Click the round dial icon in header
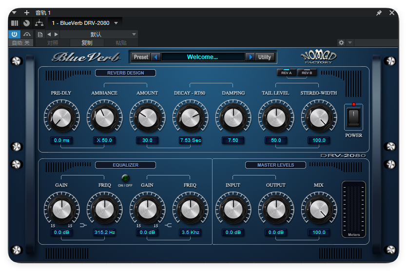The image size is (407, 271). point(26,23)
